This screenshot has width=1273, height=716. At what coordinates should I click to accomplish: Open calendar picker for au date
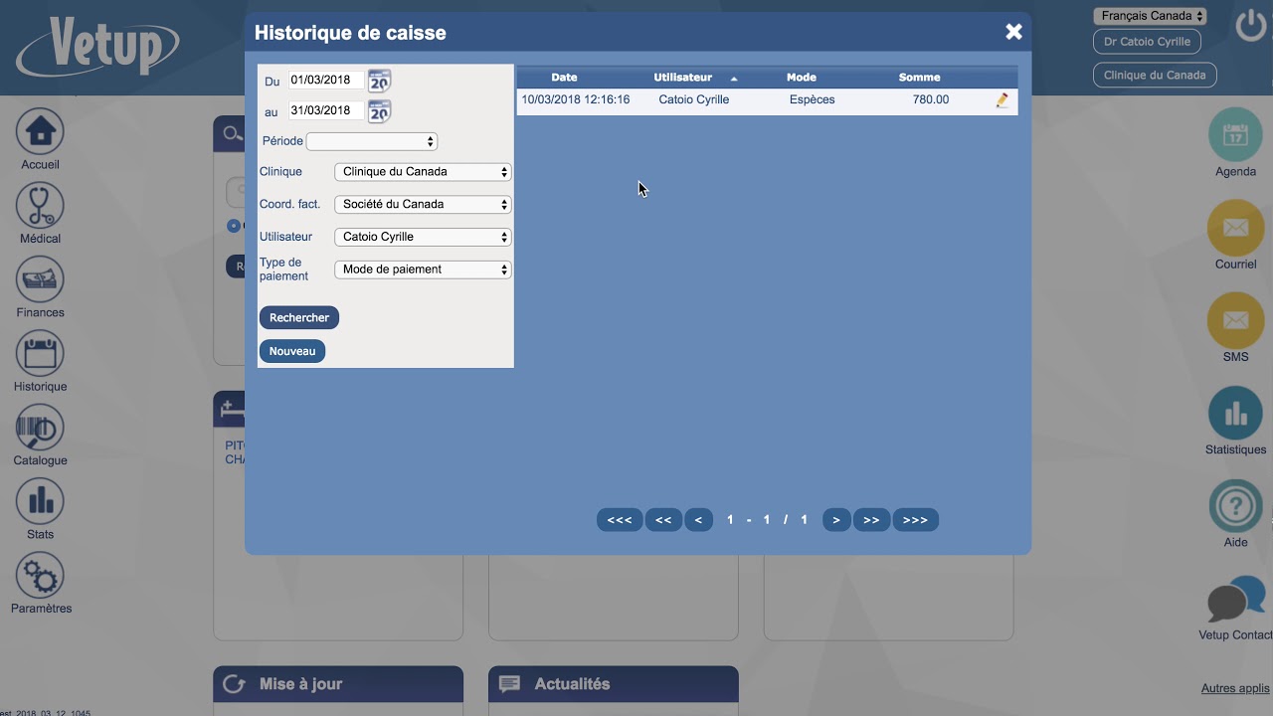(x=379, y=111)
